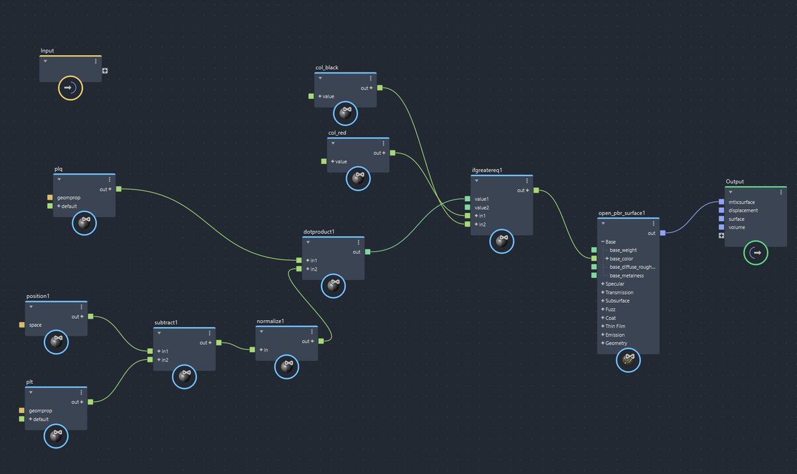Screen dimensions: 797x474
Task: Click the subtract1 node preview sphere
Action: pos(185,376)
